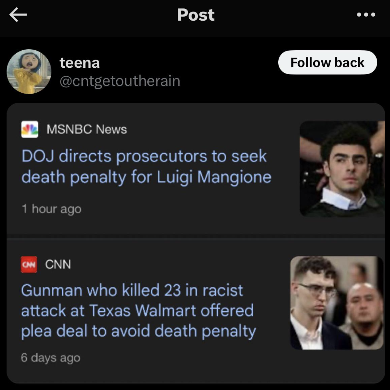Click the MSNBC News source label

tap(87, 129)
